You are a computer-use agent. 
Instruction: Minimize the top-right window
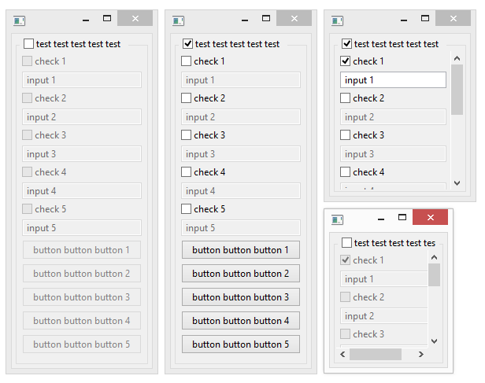pos(404,19)
